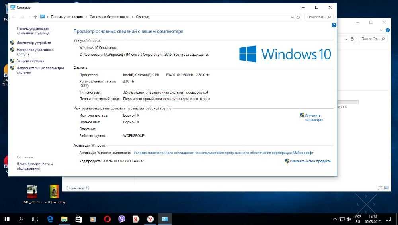
Task: Select IMG_20170 desktop image file
Action: 32,194
